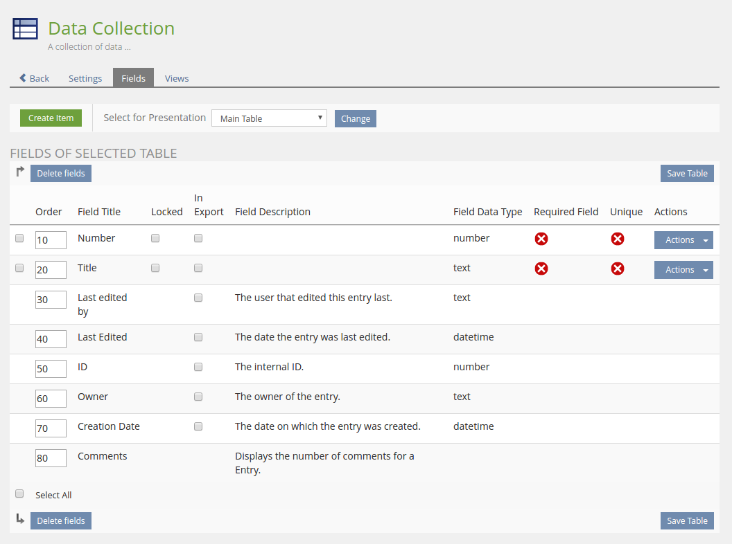
Task: Click the red X under Unique for Number
Action: coord(618,239)
